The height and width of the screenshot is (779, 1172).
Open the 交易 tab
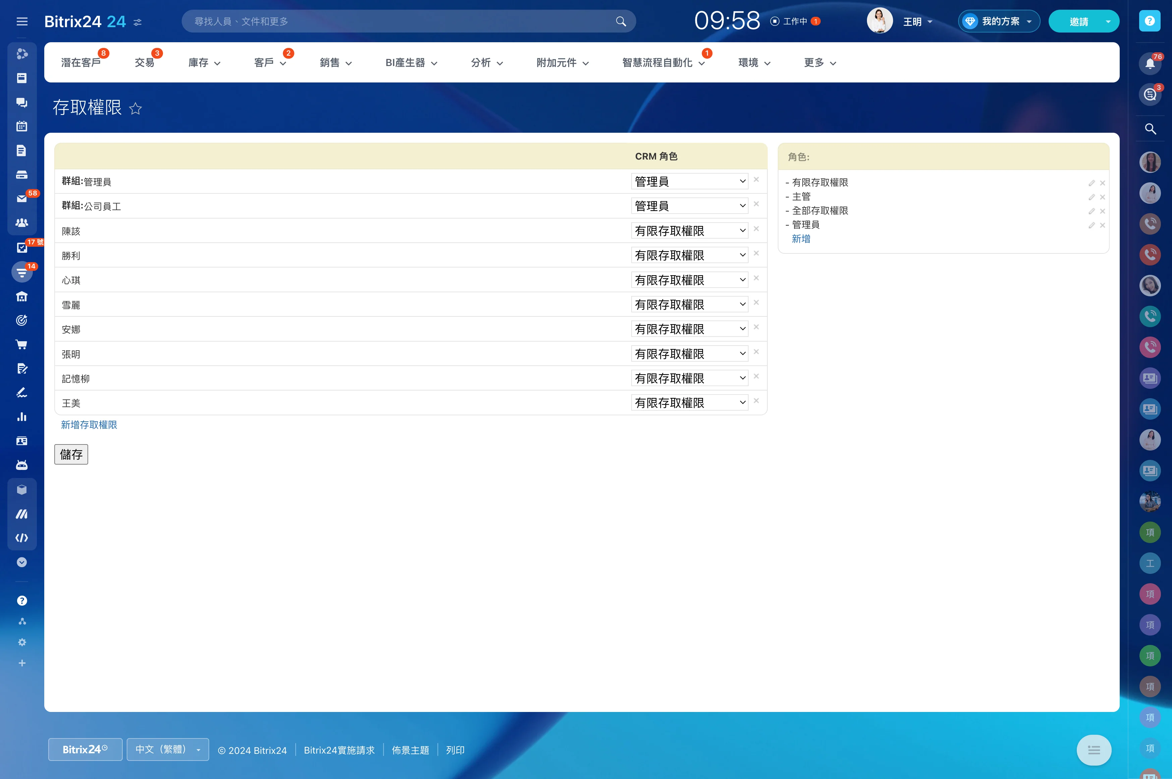pos(144,63)
